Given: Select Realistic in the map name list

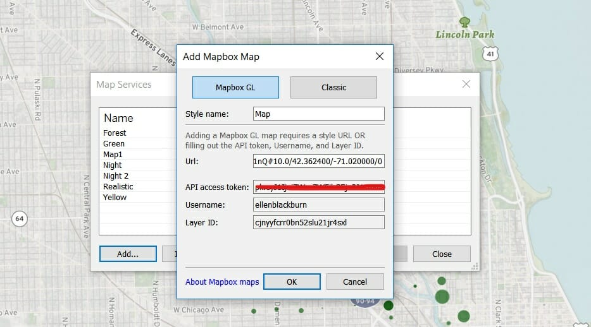Looking at the screenshot, I should point(118,186).
